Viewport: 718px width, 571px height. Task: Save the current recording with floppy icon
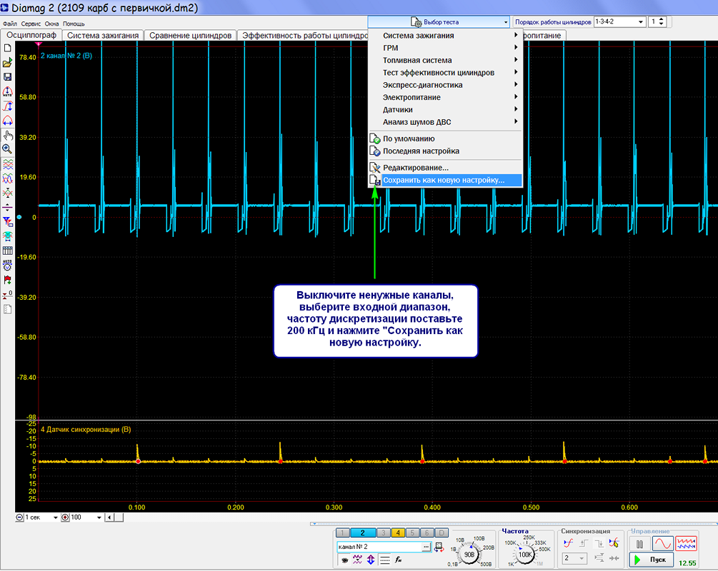pos(7,77)
